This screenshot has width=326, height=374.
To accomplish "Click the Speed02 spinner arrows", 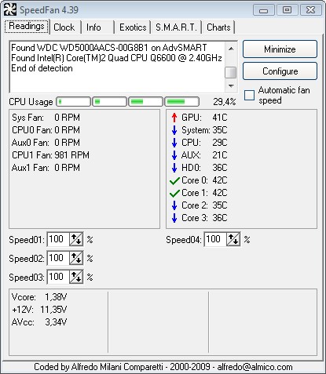I will tap(76, 258).
